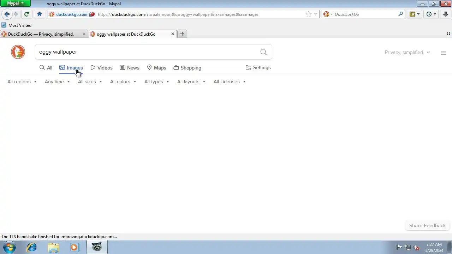Screen dimensions: 452x254
Task: Open the search engine selector dropdown
Action: point(328,14)
